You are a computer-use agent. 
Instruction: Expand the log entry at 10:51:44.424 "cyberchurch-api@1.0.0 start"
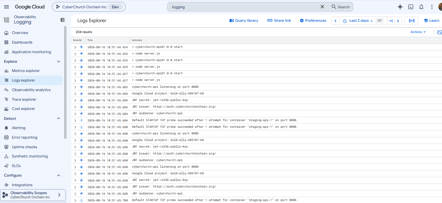coord(75,47)
